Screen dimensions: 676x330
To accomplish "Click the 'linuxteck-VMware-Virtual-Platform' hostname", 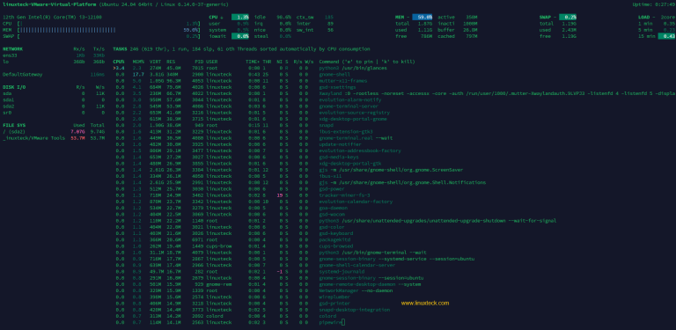I will pyautogui.click(x=49, y=4).
